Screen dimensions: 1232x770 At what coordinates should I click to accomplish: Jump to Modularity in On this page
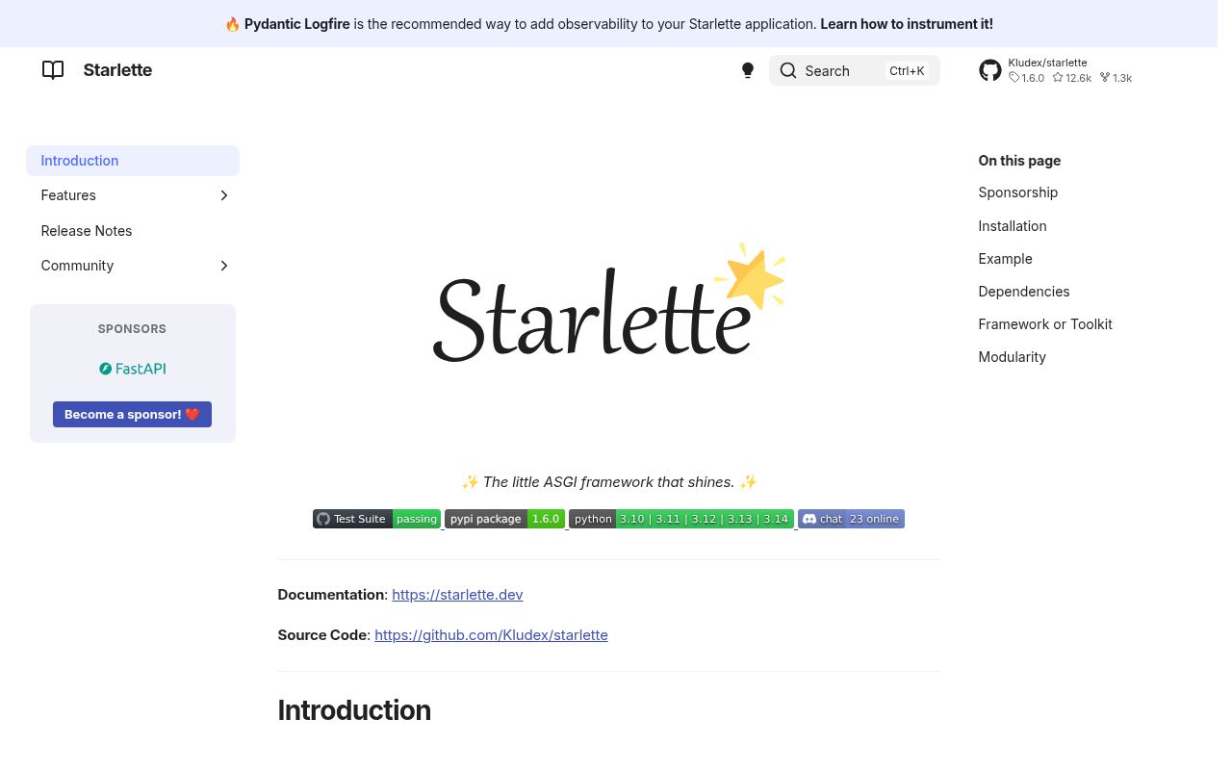click(1012, 357)
